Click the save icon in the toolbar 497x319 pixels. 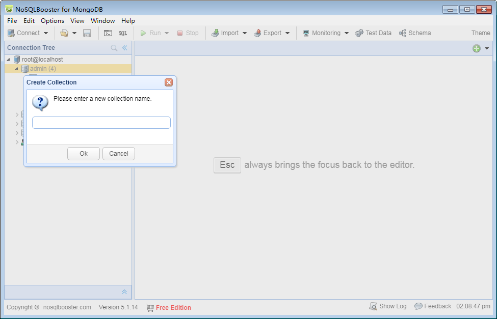click(x=87, y=33)
